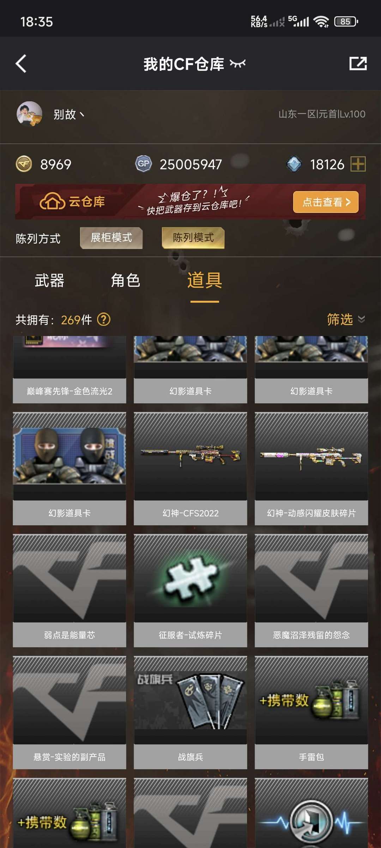Tap the CF coin currency icon
This screenshot has width=381, height=848.
click(24, 164)
